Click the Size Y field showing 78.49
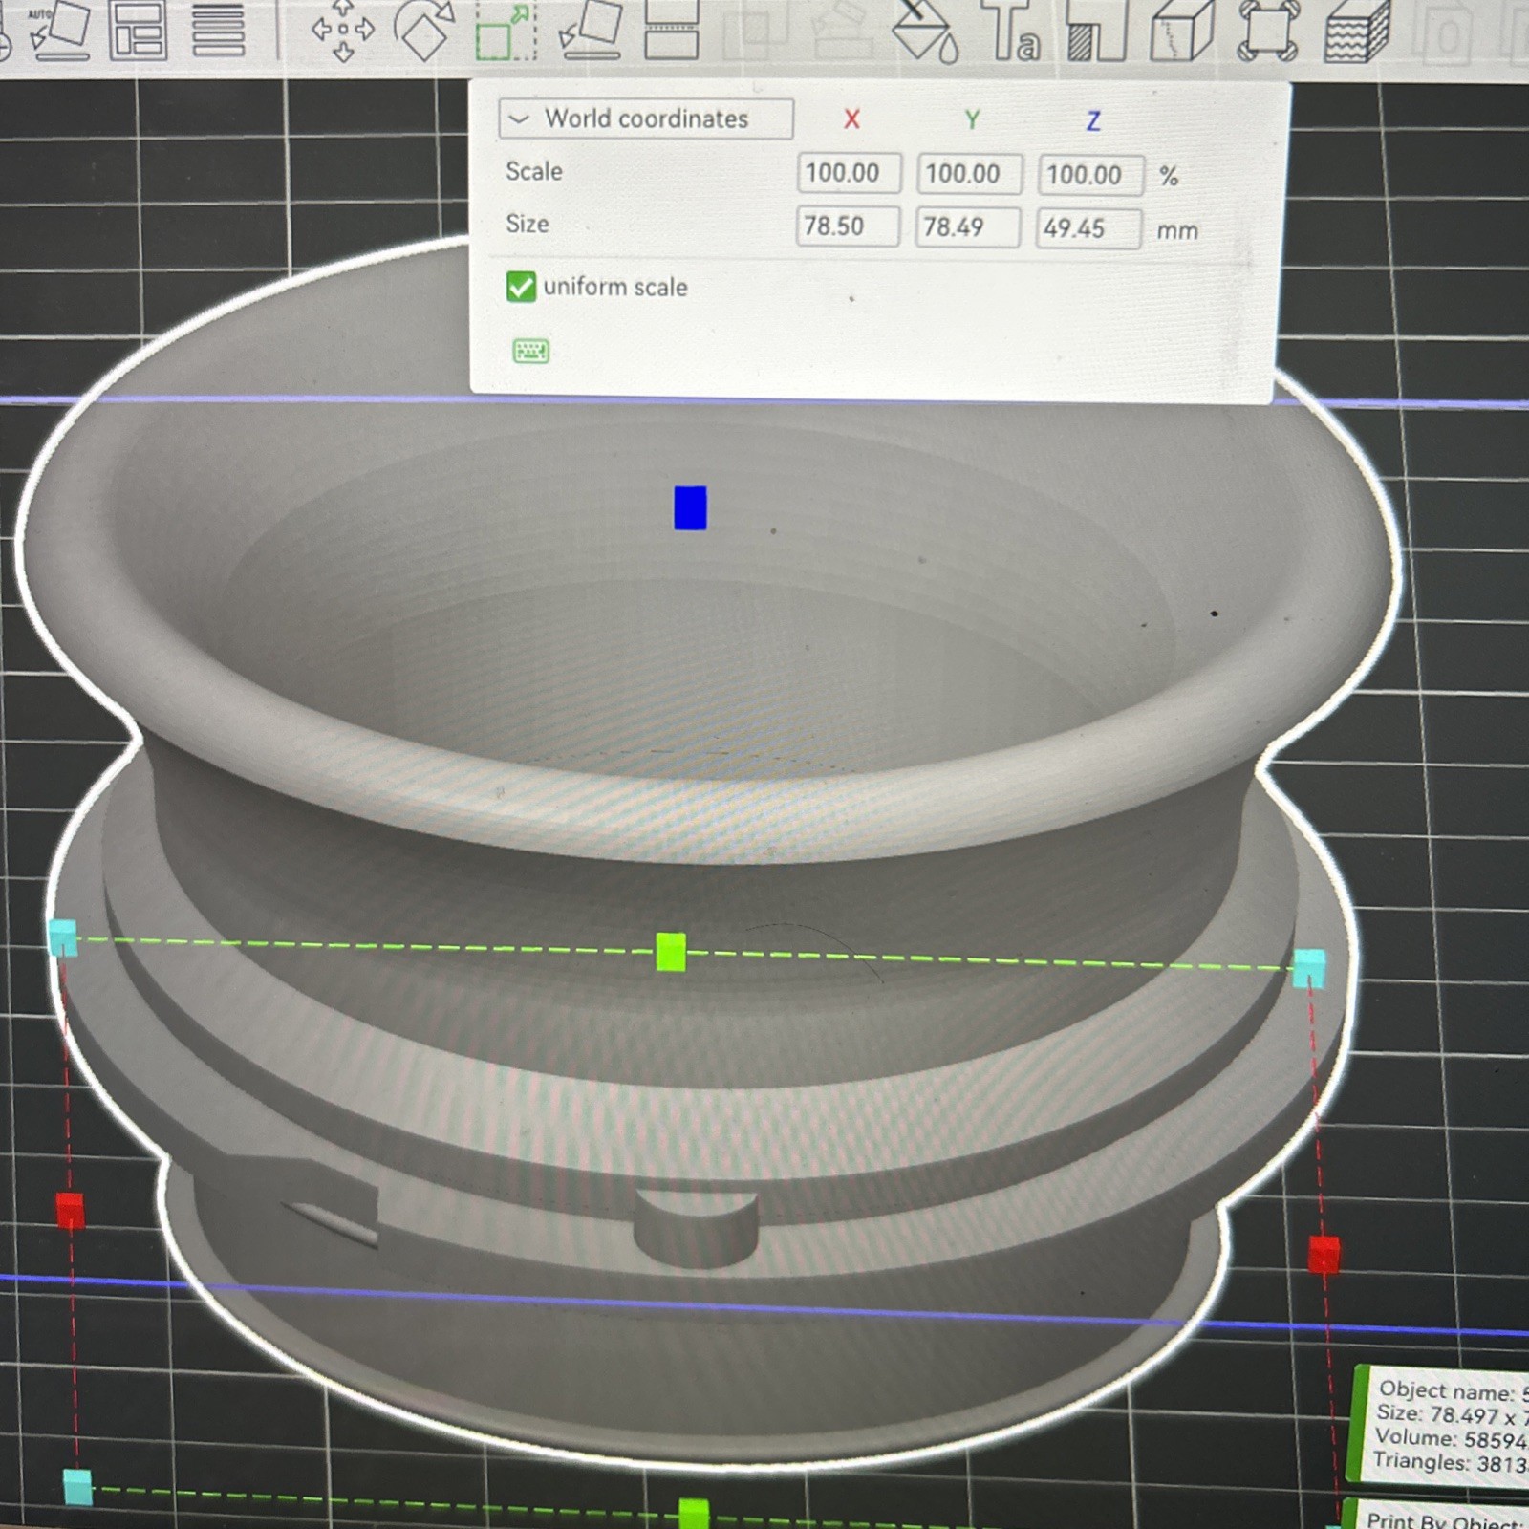The width and height of the screenshot is (1529, 1529). 966,227
